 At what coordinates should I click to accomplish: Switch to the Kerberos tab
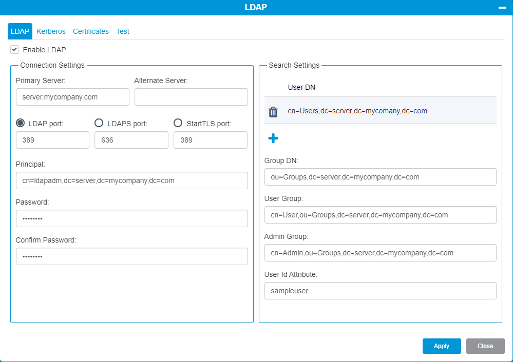51,31
